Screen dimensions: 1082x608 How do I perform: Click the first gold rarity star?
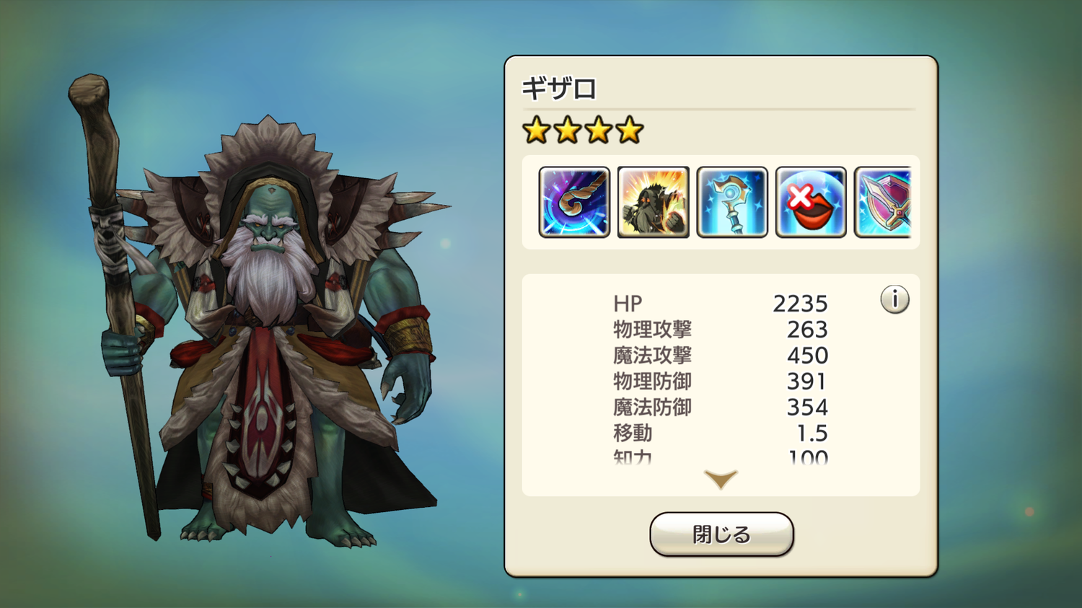(x=537, y=131)
